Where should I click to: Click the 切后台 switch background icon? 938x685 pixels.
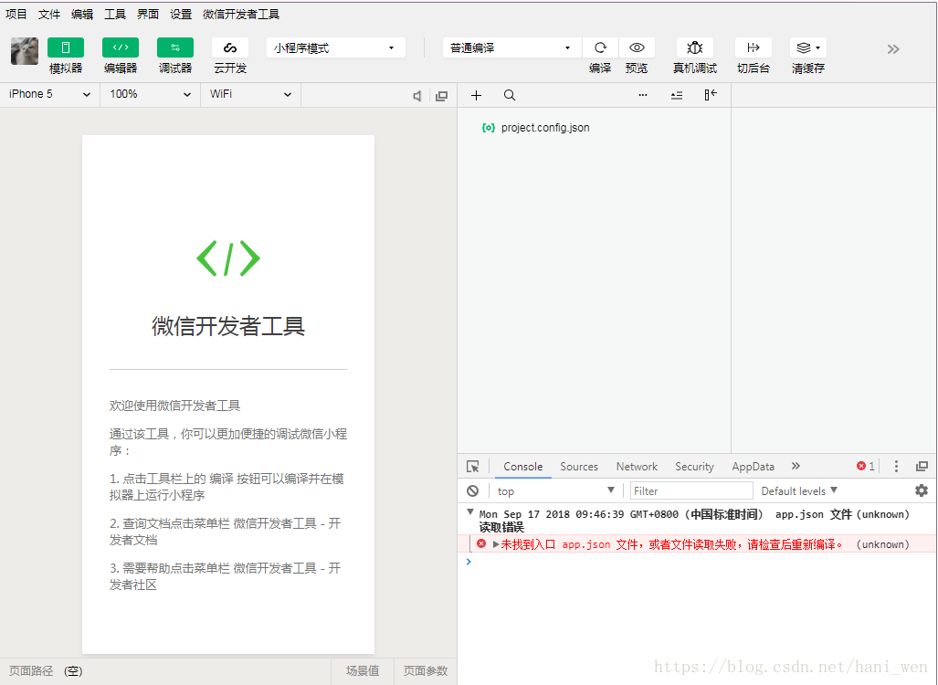click(754, 47)
